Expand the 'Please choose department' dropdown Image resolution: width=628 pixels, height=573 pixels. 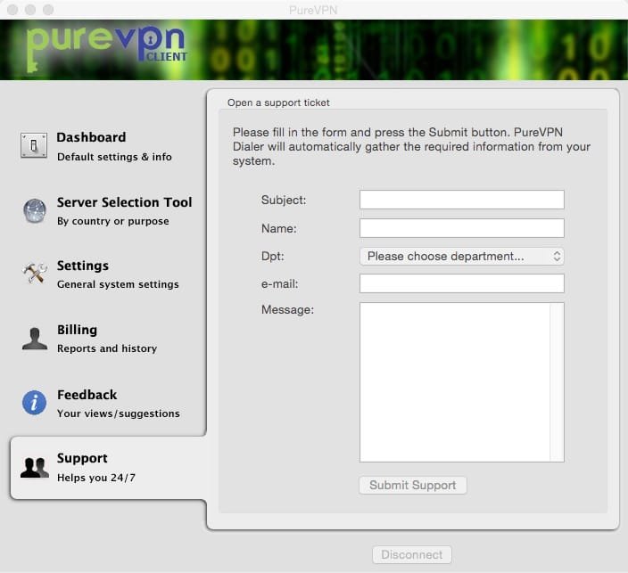point(461,256)
